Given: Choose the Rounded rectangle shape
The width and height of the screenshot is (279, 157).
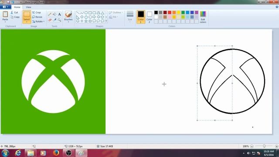Looking at the screenshot, I should coord(94,13).
